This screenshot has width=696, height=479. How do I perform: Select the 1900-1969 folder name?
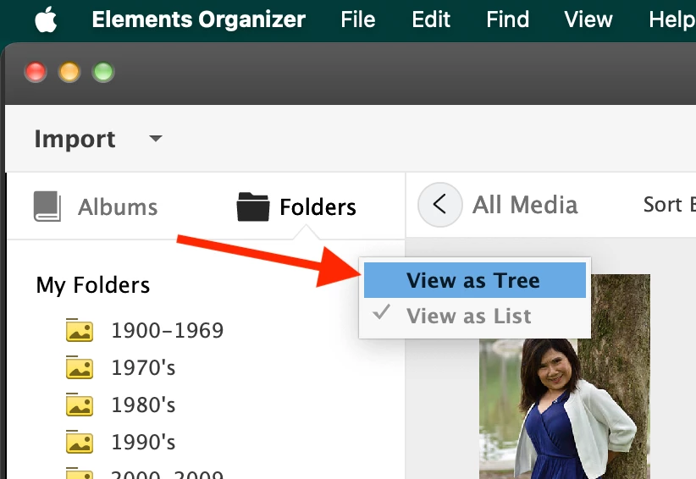[168, 330]
